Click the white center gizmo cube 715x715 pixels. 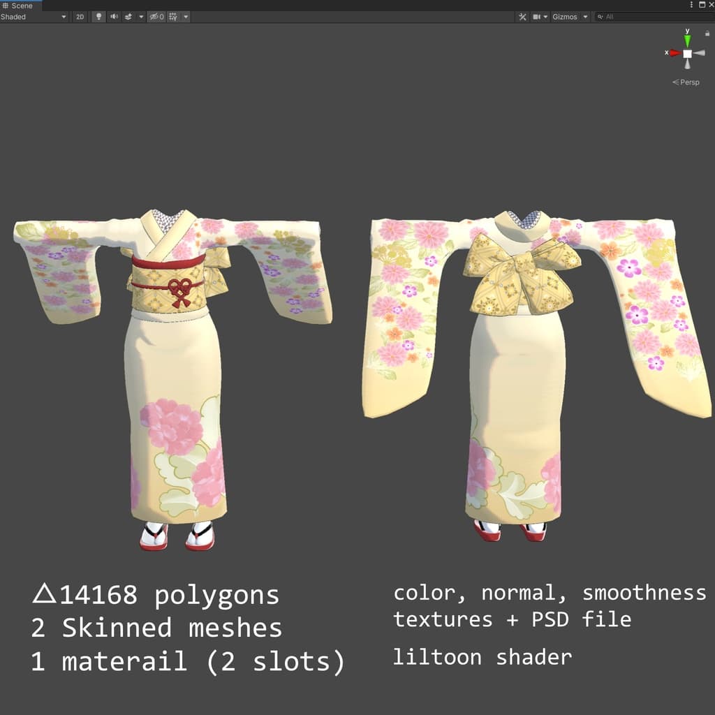point(687,54)
